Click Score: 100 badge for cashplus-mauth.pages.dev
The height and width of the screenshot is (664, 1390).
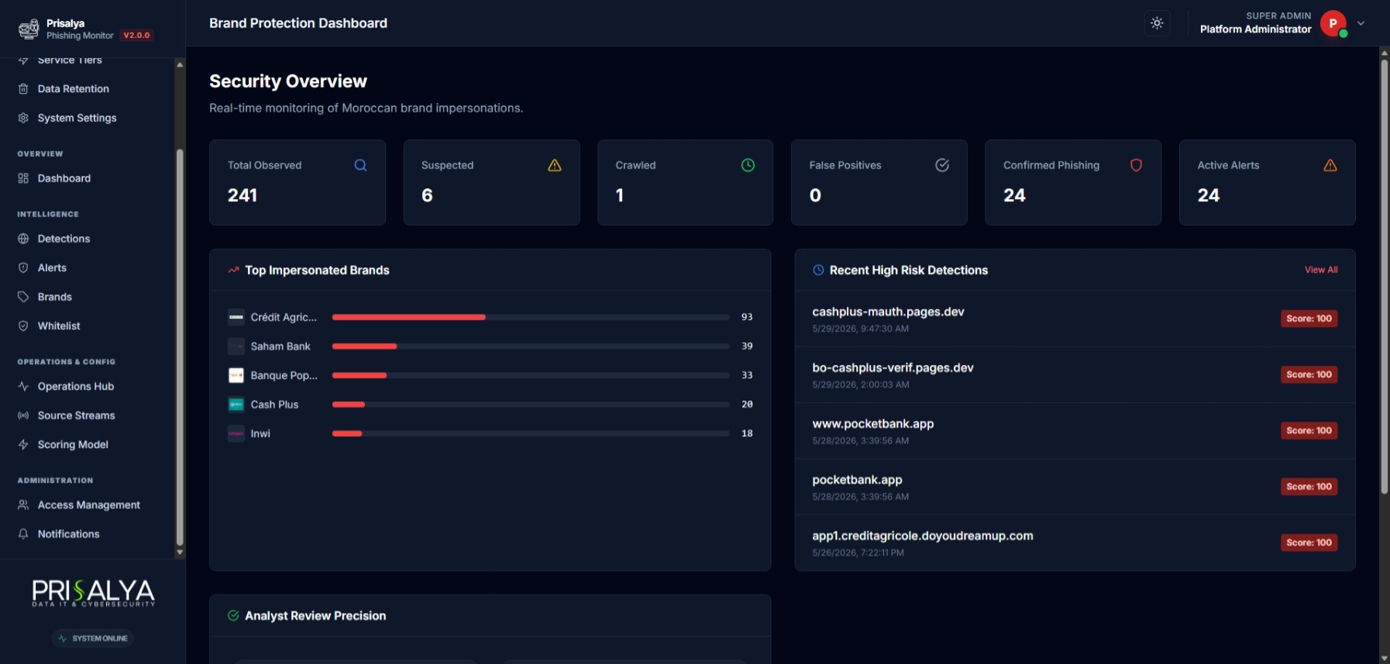1309,318
